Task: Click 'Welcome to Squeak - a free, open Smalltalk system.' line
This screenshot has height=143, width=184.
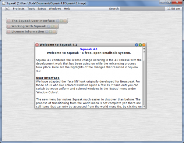Action: (x=89, y=53)
